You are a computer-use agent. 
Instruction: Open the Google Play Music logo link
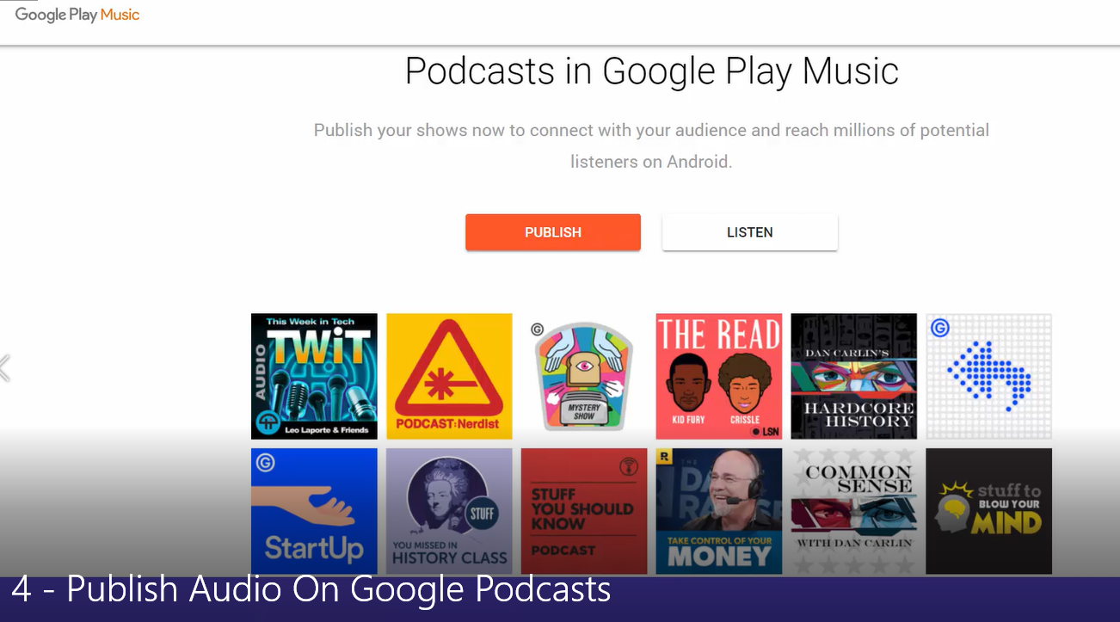click(77, 15)
